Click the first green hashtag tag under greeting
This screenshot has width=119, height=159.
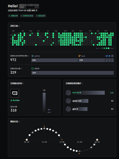(13, 16)
